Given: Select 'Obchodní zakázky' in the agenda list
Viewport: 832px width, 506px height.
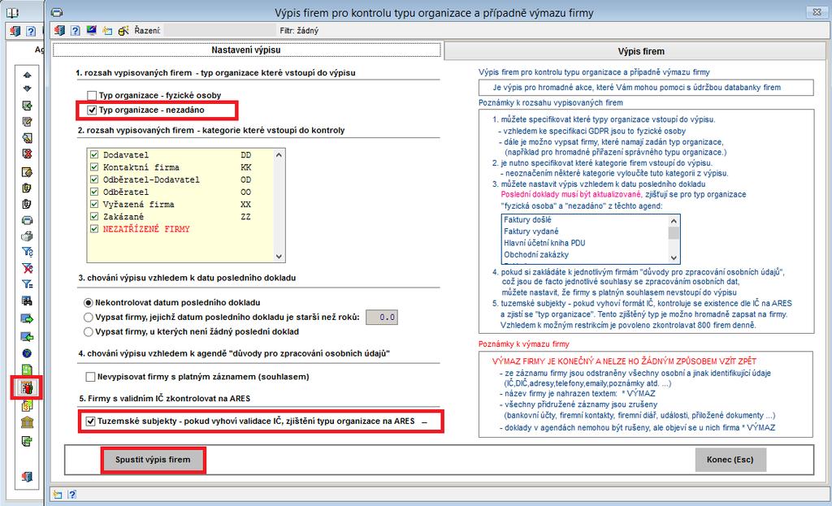Looking at the screenshot, I should (x=536, y=255).
